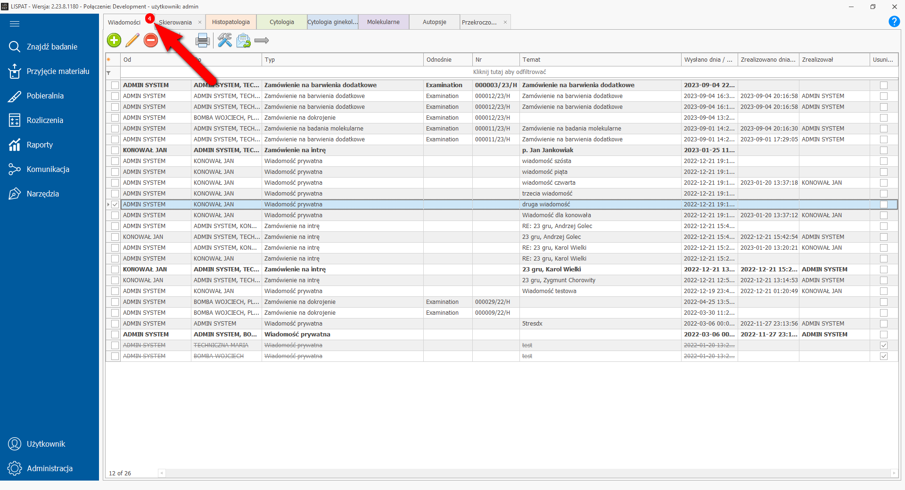Click the printer icon in toolbar
This screenshot has height=490, width=905.
tap(203, 41)
